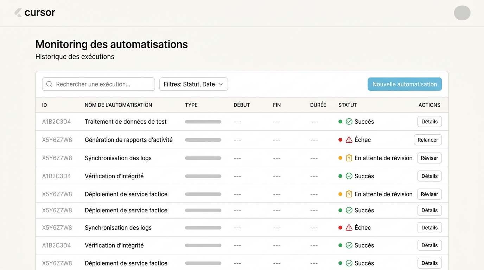Open Détails for the failed Synchronisation des logs
The width and height of the screenshot is (484, 270).
click(x=429, y=227)
